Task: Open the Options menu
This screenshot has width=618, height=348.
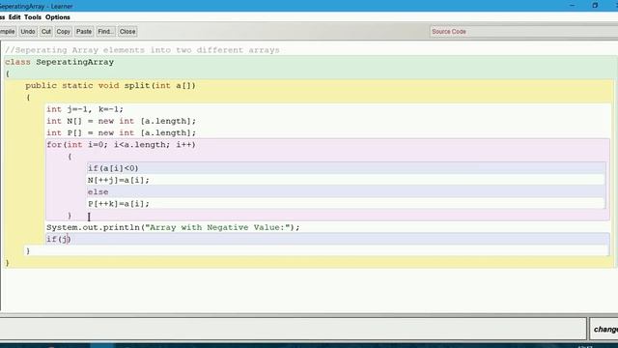Action: click(x=58, y=17)
